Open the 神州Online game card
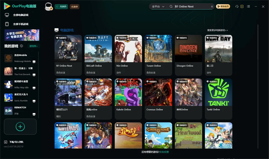269x159 pixels. click(188, 99)
